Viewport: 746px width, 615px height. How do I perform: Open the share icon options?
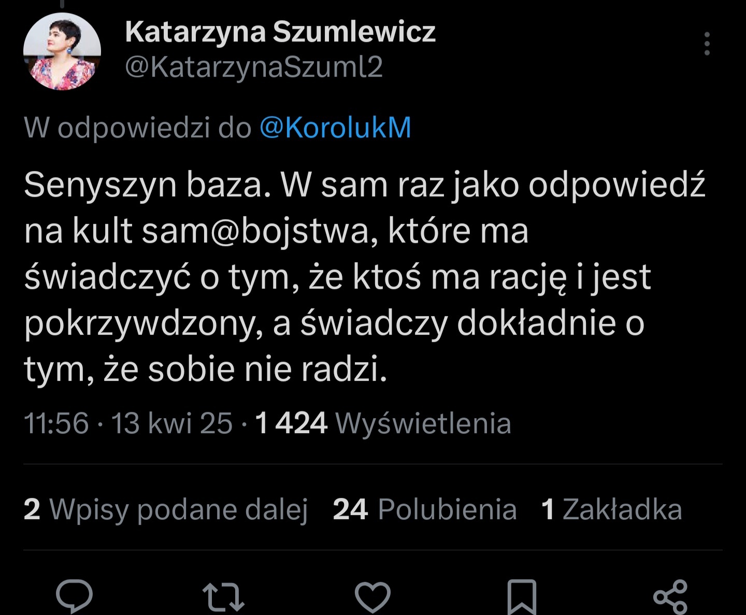670,597
